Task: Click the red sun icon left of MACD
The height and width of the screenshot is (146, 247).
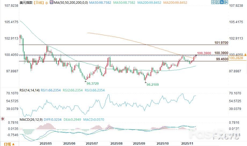Action: click(3, 119)
